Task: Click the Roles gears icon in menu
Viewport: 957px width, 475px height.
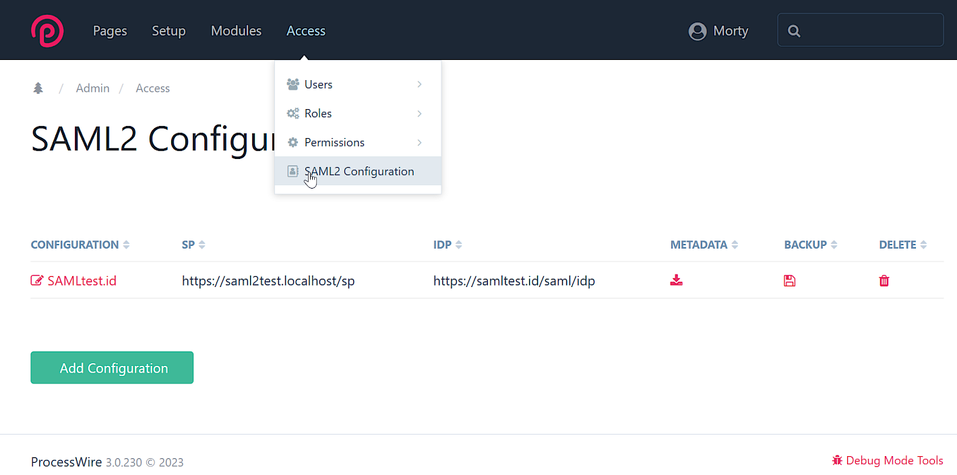Action: [x=292, y=113]
